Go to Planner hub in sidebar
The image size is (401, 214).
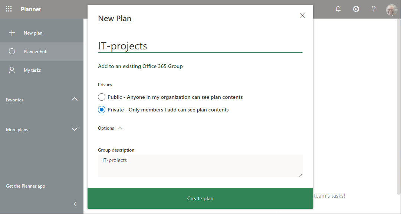36,51
